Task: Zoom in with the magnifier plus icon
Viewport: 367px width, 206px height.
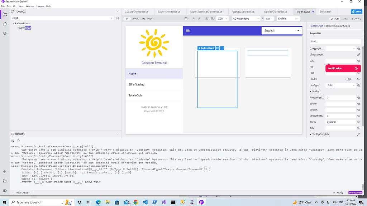Action: click(212, 19)
